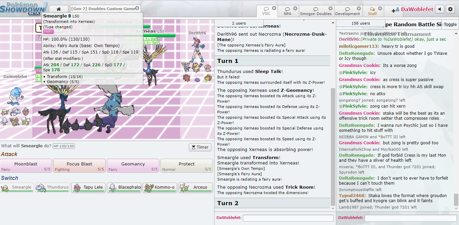Expand the 158 users list
459x225 pixels.
coord(361,23)
